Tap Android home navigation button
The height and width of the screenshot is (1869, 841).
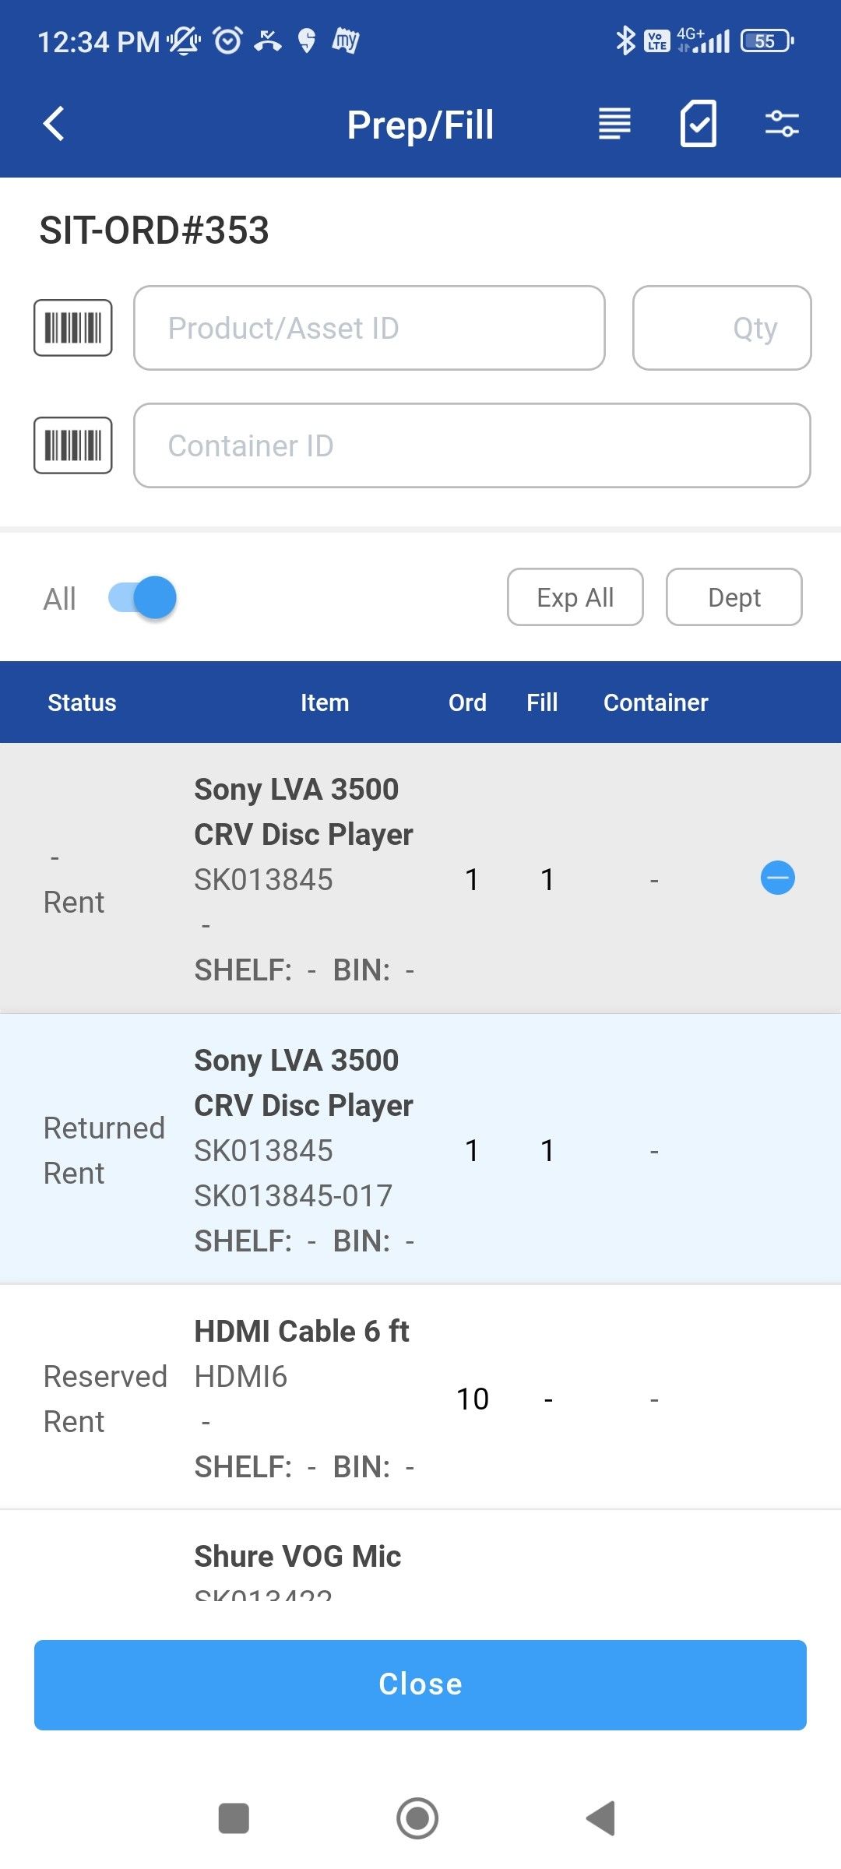coord(417,1818)
